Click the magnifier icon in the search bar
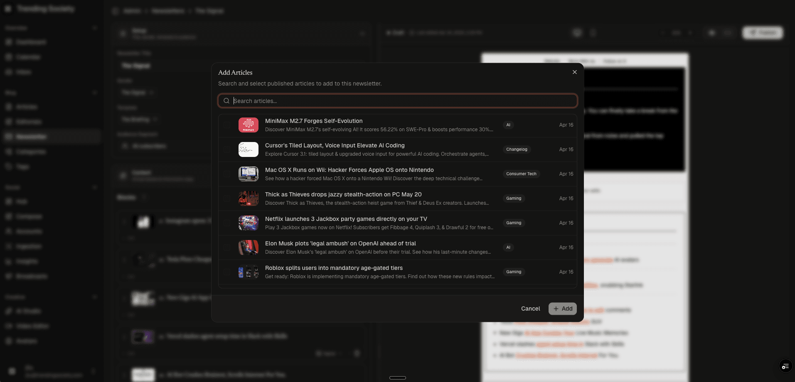Viewport: 795px width, 382px height. click(226, 101)
